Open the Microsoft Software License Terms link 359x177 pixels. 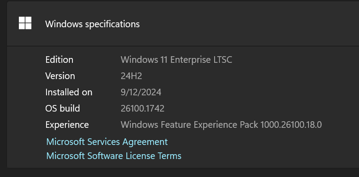[x=114, y=156]
